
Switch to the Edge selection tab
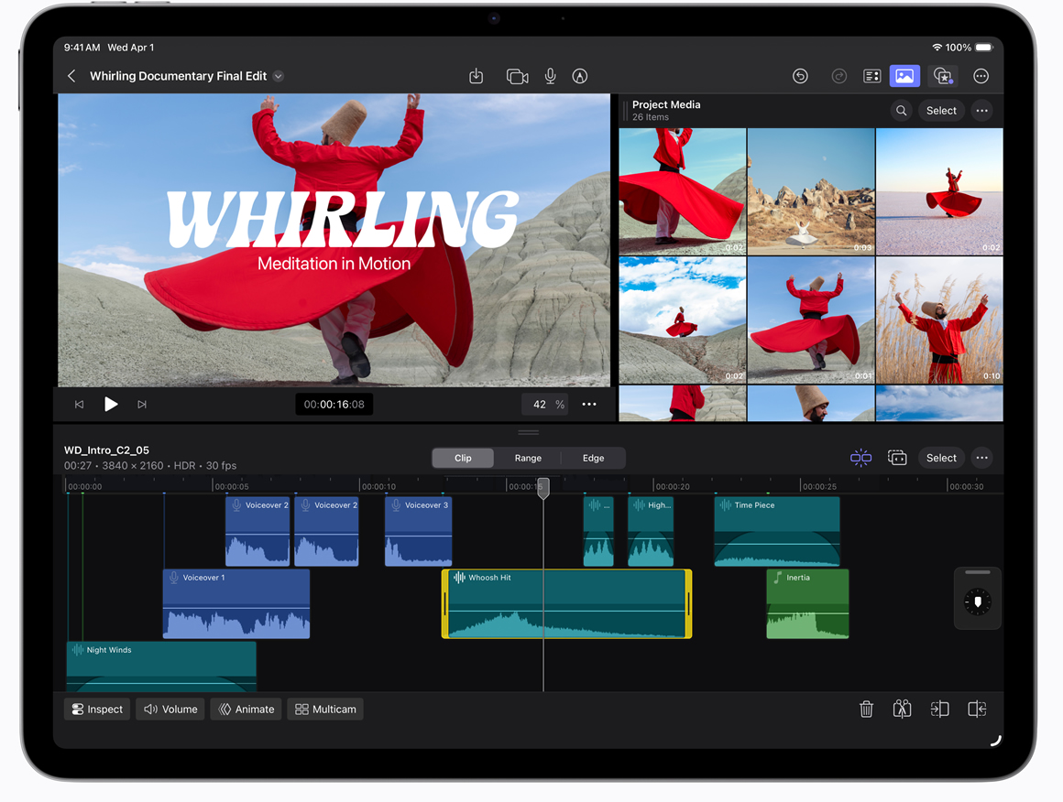point(593,458)
